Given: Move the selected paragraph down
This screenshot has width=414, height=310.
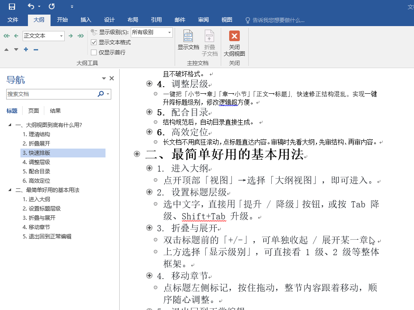Looking at the screenshot, I should tap(16, 50).
